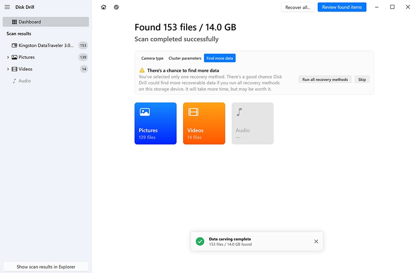Click the Kingston DataTraveler drive icon
This screenshot has height=273, width=415.
pyautogui.click(x=14, y=45)
